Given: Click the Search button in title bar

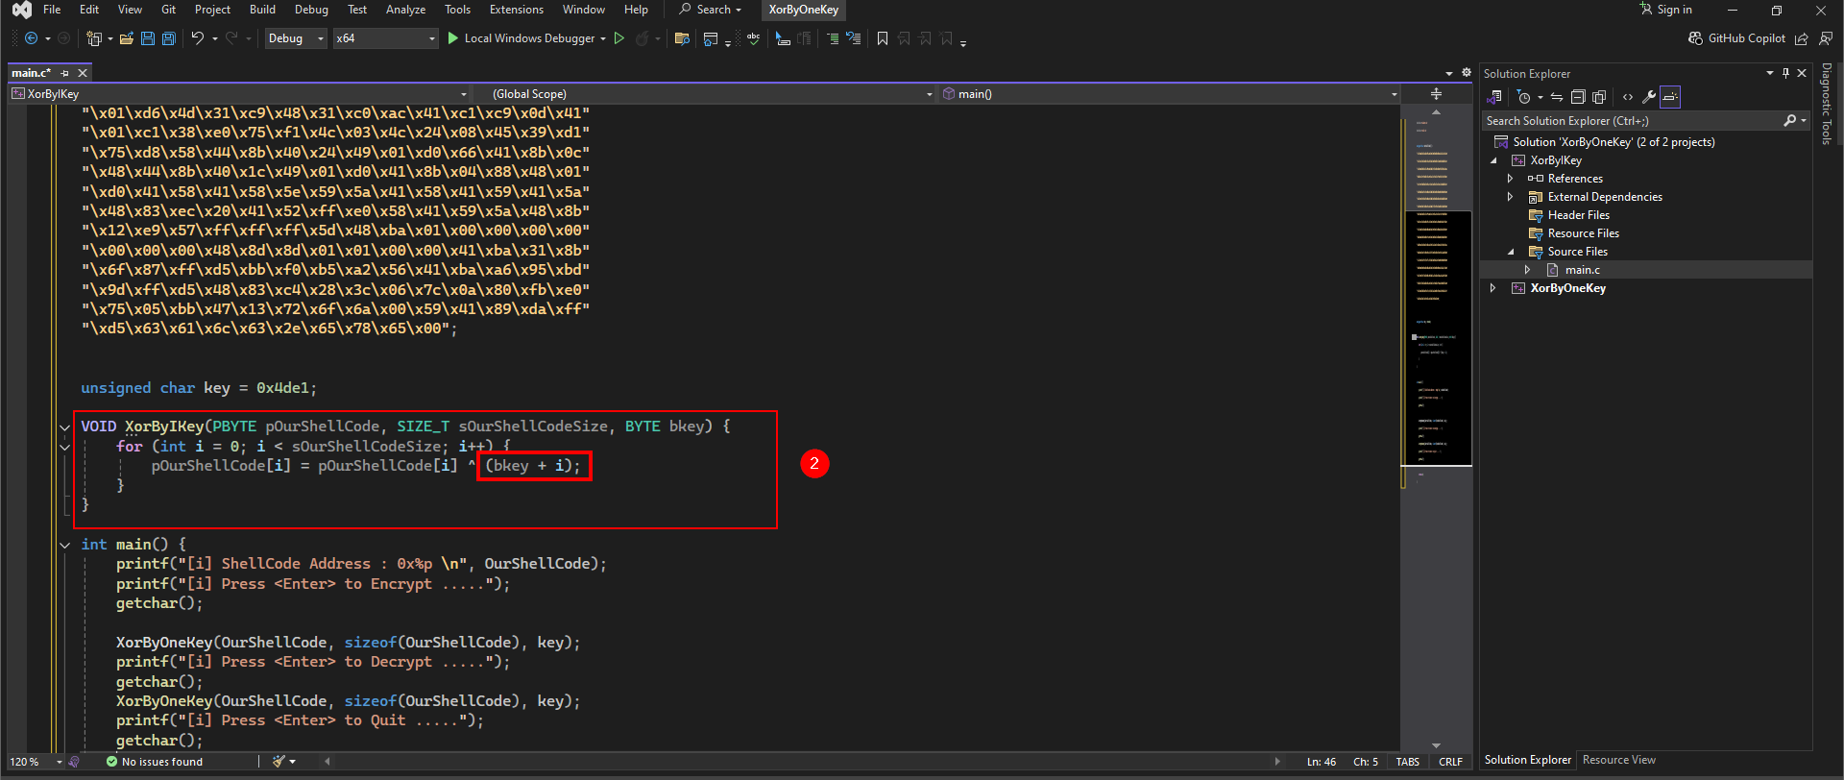Looking at the screenshot, I should [x=711, y=10].
